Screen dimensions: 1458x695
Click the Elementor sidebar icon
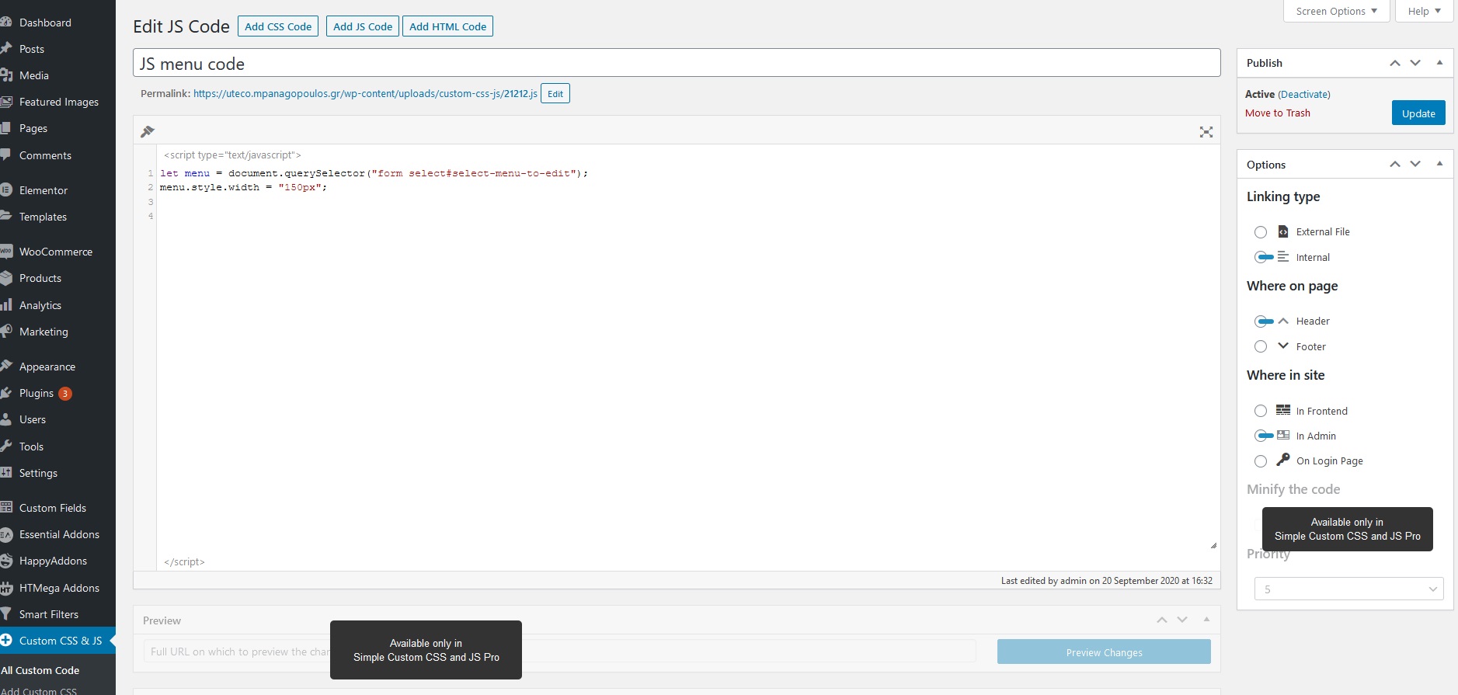click(6, 190)
